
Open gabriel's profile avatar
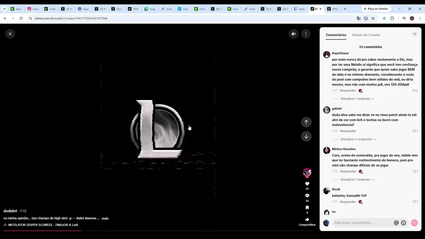pos(327,110)
